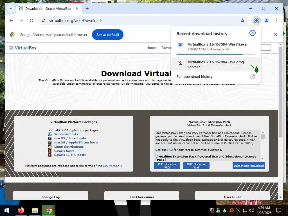Click the Chrome downloads toolbar icon
Image resolution: width=288 pixels, height=216 pixels.
point(256,21)
